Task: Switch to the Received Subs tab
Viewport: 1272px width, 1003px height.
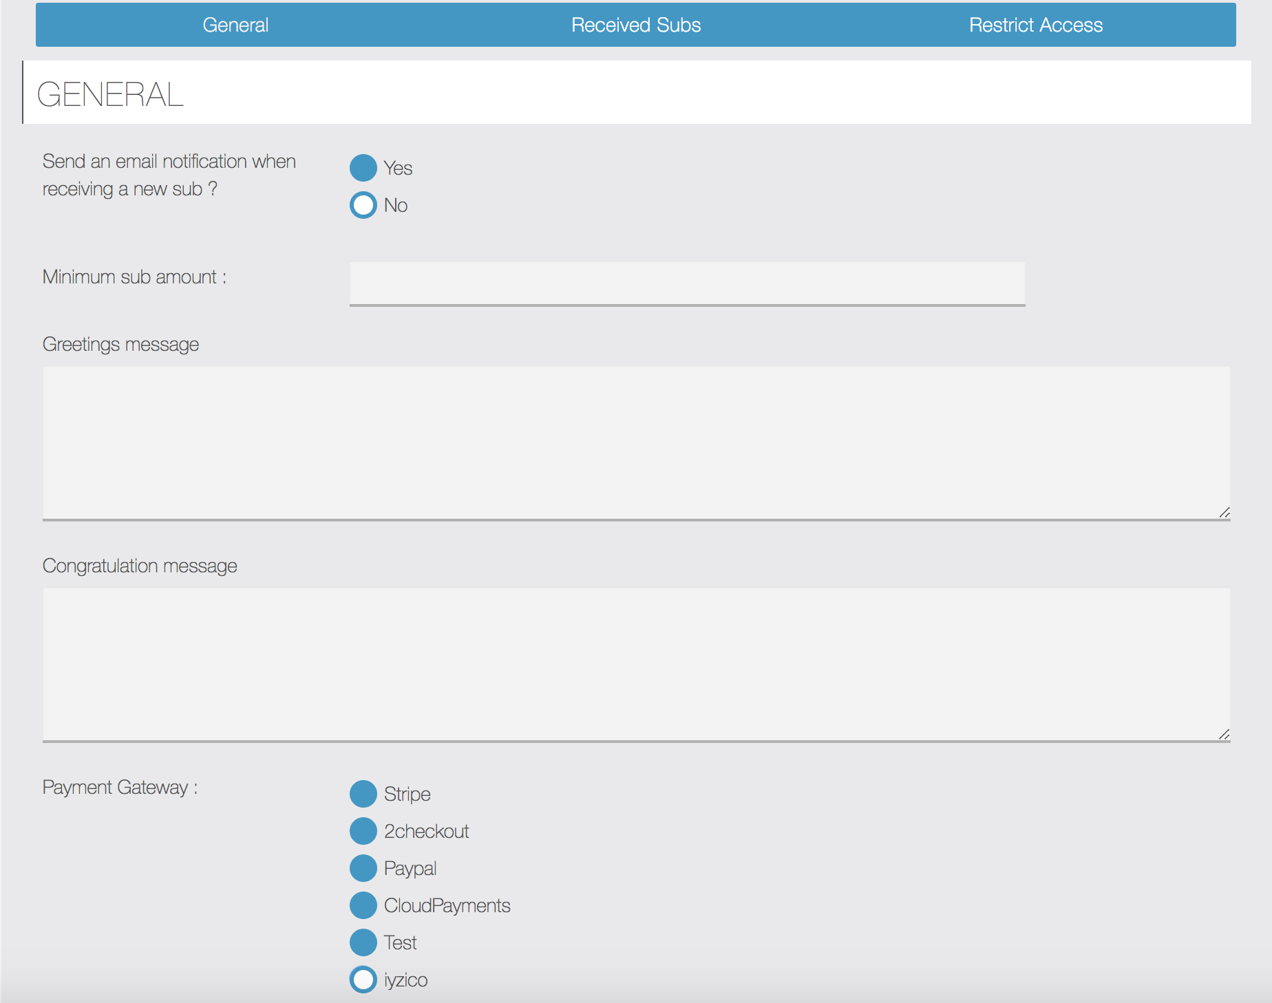Action: pyautogui.click(x=636, y=25)
